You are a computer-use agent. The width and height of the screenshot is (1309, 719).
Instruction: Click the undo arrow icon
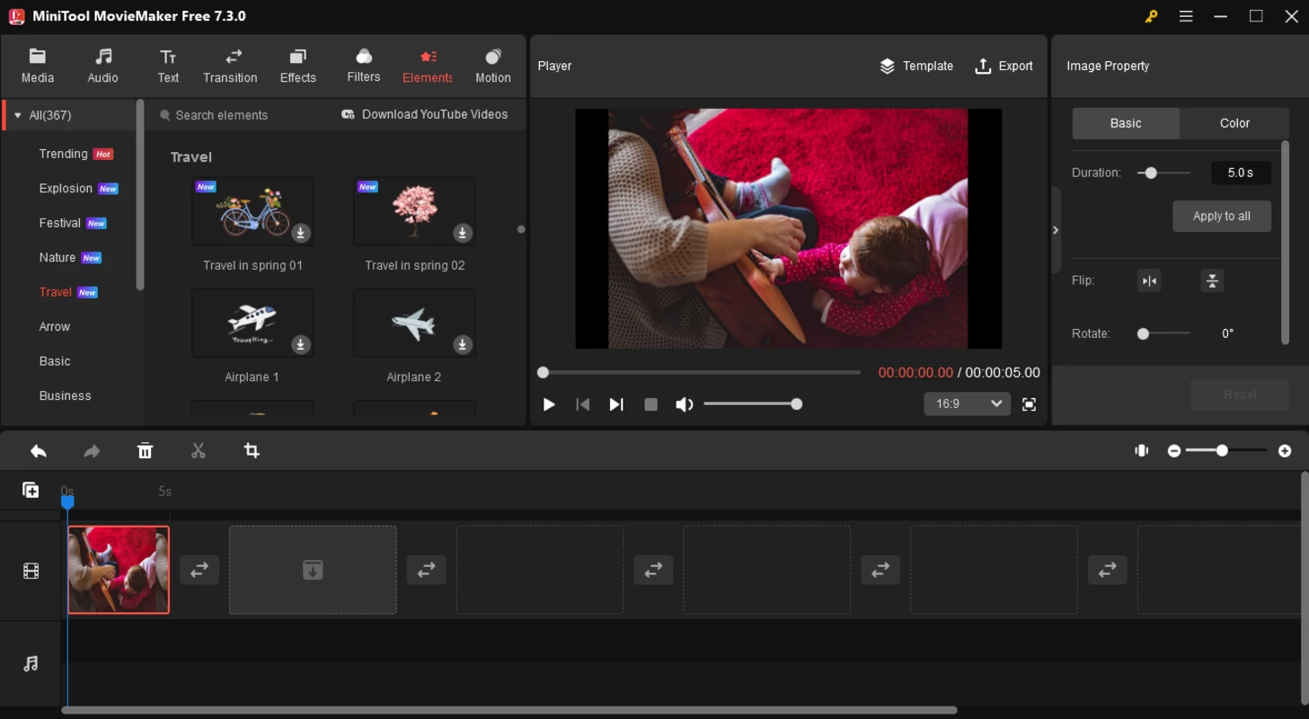(x=38, y=451)
